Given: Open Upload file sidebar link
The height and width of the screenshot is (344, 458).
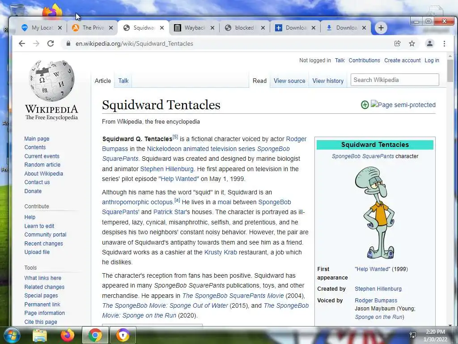Looking at the screenshot, I should [37, 252].
